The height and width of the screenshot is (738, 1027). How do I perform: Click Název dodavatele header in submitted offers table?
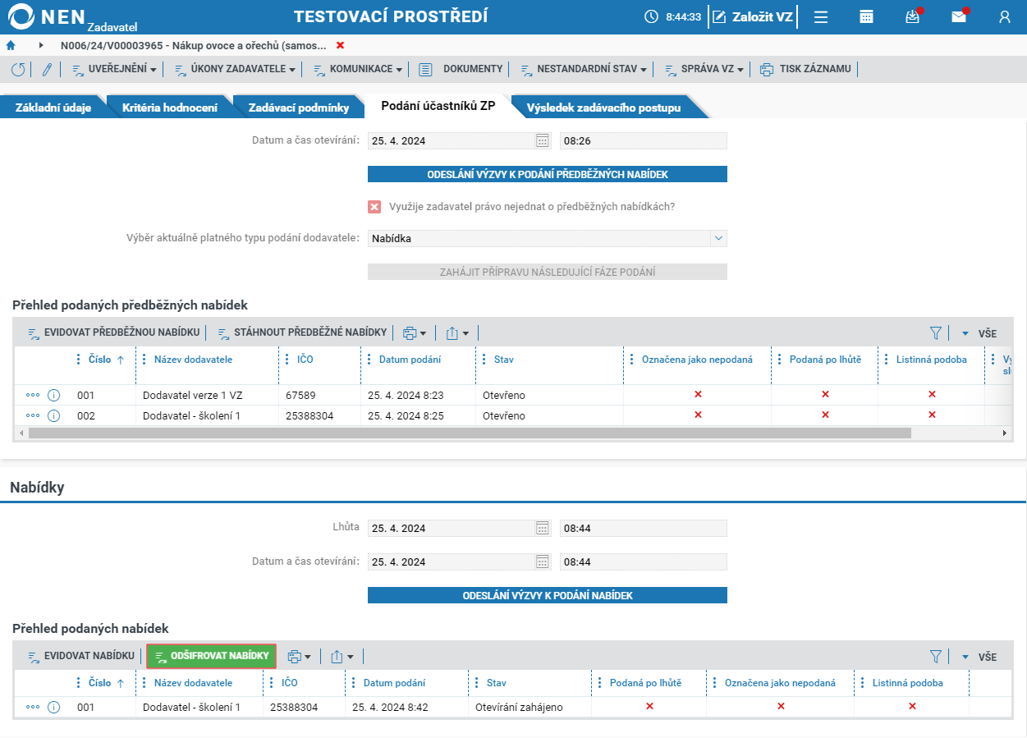click(193, 682)
